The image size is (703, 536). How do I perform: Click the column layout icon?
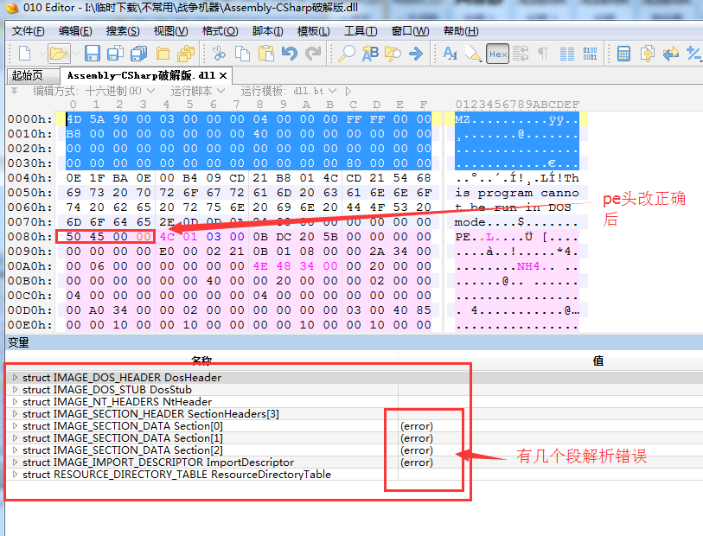coord(567,54)
